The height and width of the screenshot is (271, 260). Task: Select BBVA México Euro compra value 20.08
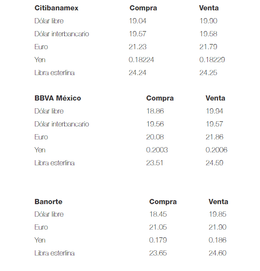point(155,137)
